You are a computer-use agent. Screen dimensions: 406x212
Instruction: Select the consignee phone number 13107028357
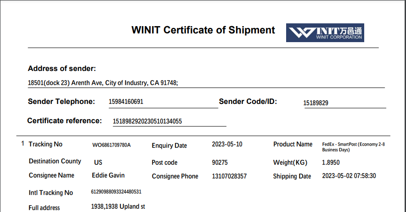click(229, 176)
